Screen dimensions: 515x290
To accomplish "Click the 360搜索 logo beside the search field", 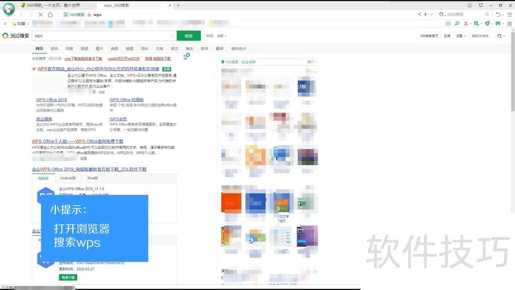I will click(15, 36).
